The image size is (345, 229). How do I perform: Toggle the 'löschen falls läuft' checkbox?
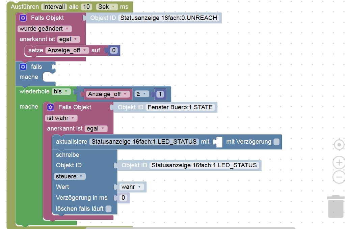click(108, 209)
